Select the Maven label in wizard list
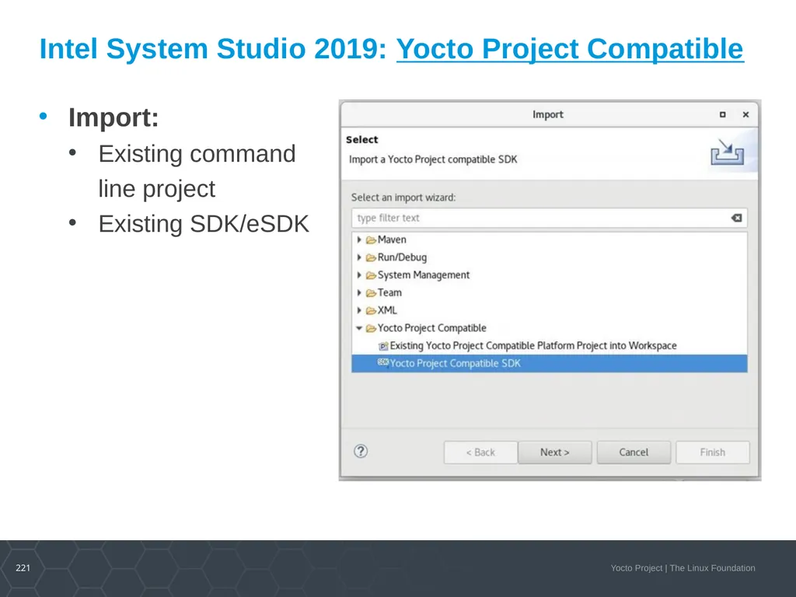The width and height of the screenshot is (796, 597). 392,239
